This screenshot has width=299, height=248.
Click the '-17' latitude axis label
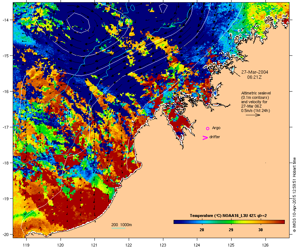pyautogui.click(x=5, y=127)
